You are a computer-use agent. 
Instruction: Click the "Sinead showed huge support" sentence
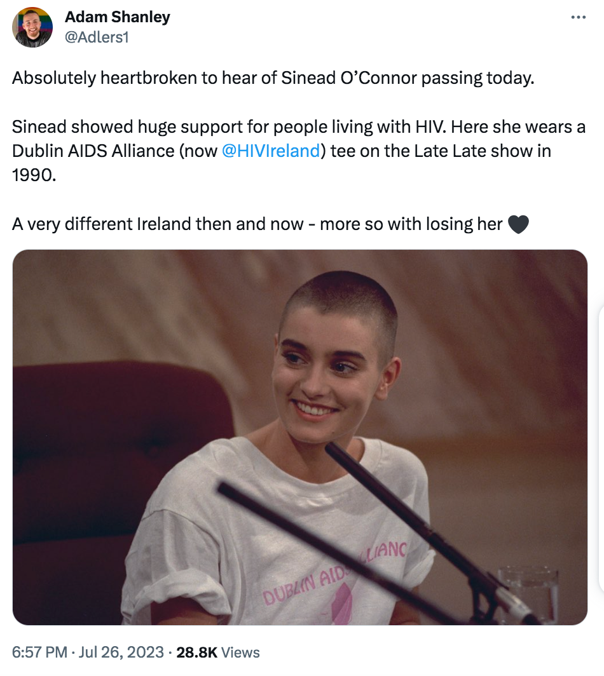(229, 127)
